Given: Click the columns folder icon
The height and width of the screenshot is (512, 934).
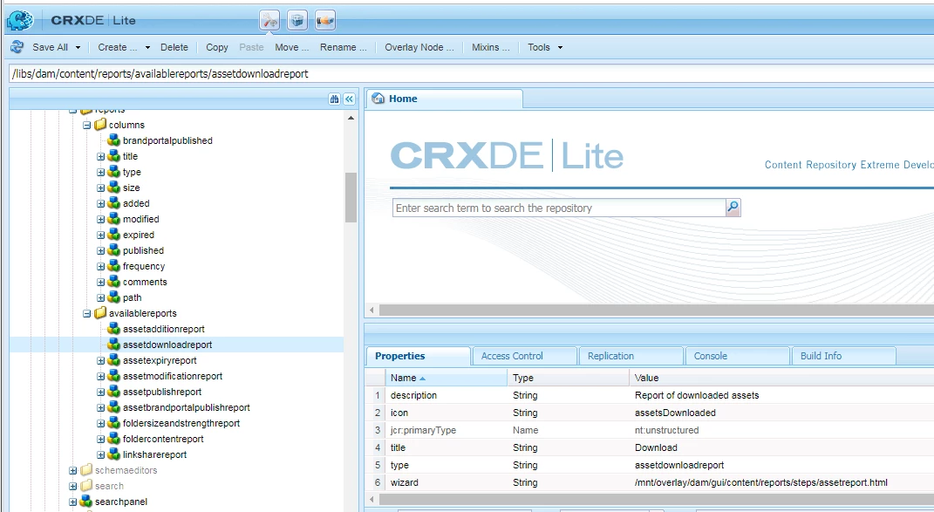Looking at the screenshot, I should 100,125.
